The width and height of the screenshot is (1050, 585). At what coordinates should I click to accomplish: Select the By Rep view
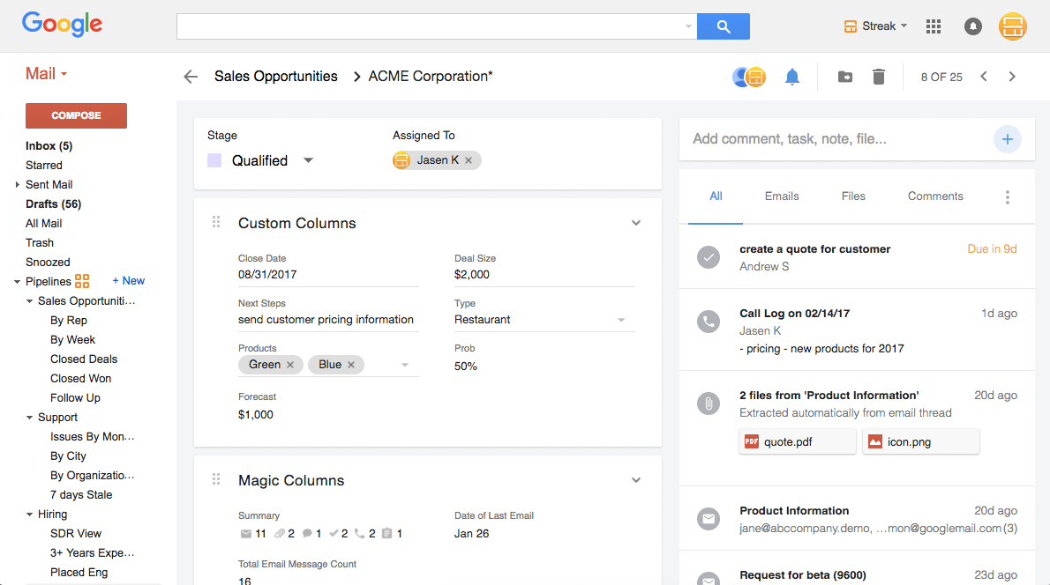[68, 320]
